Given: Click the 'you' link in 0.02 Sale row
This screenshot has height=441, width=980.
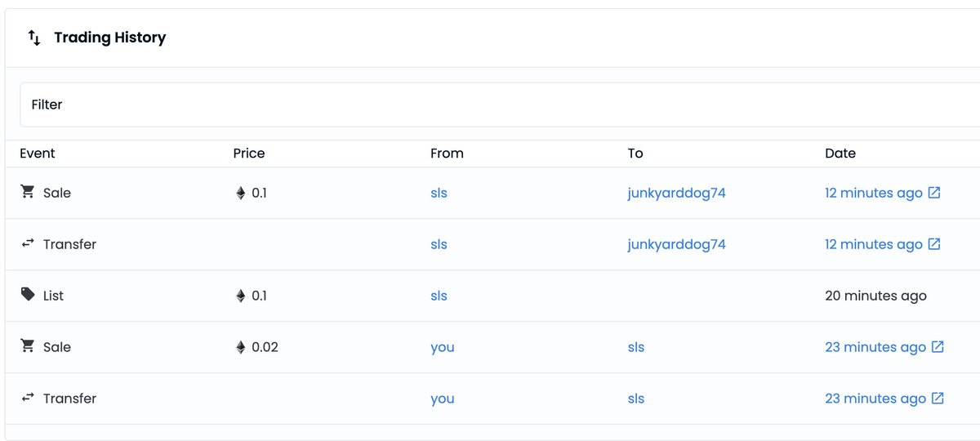Looking at the screenshot, I should (442, 347).
